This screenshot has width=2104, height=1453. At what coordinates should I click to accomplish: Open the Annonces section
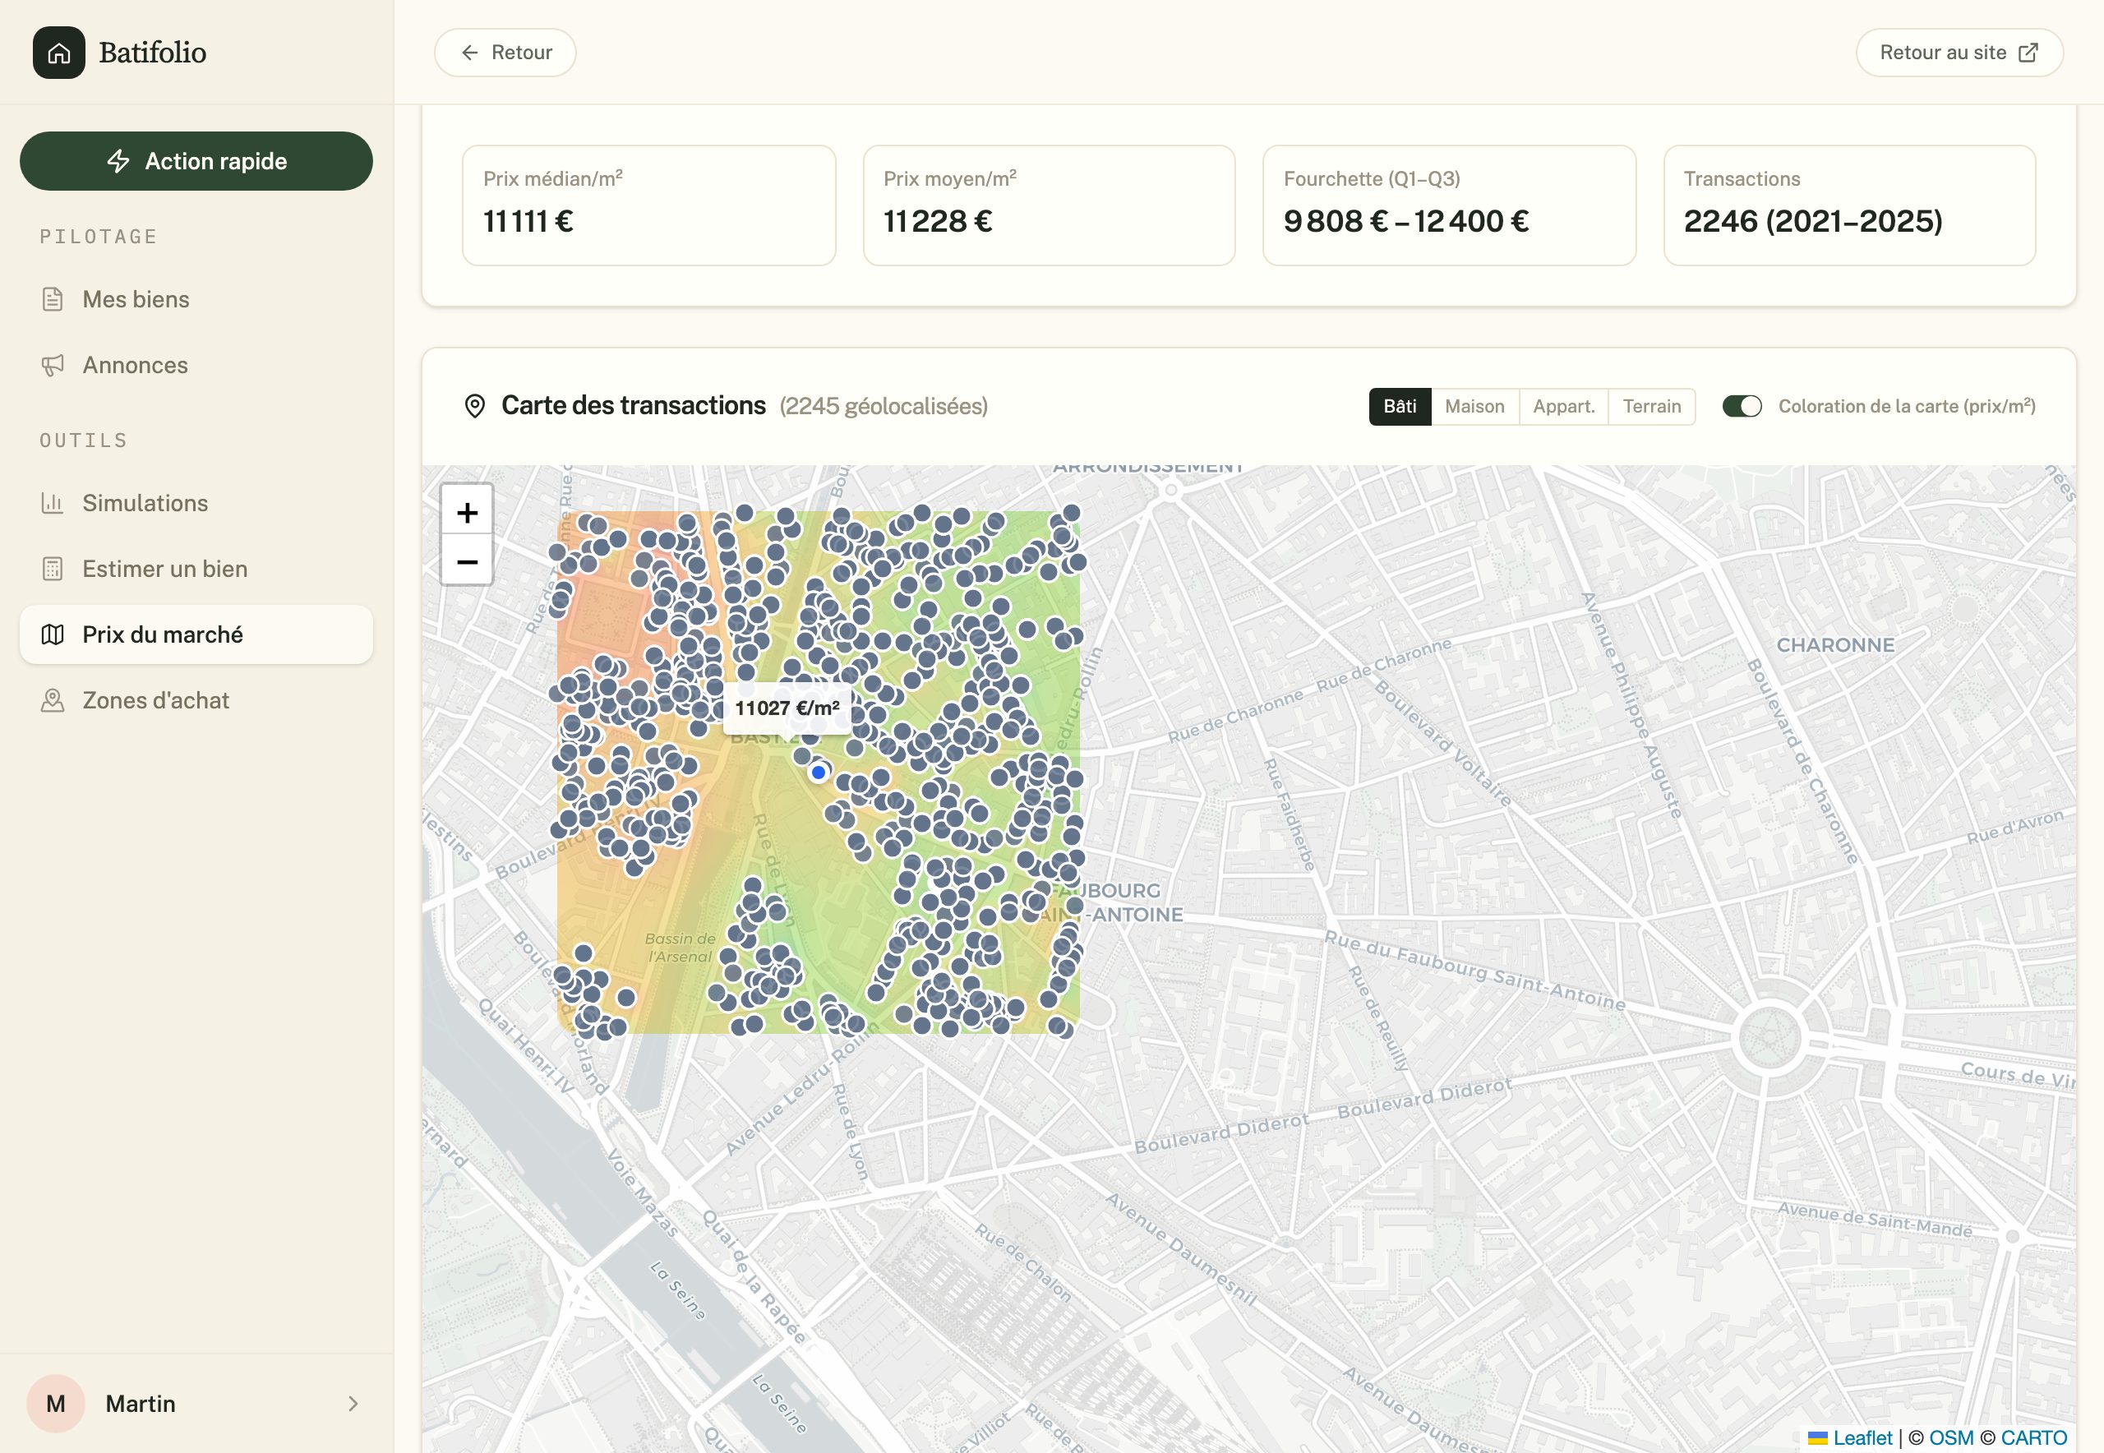pyautogui.click(x=196, y=365)
